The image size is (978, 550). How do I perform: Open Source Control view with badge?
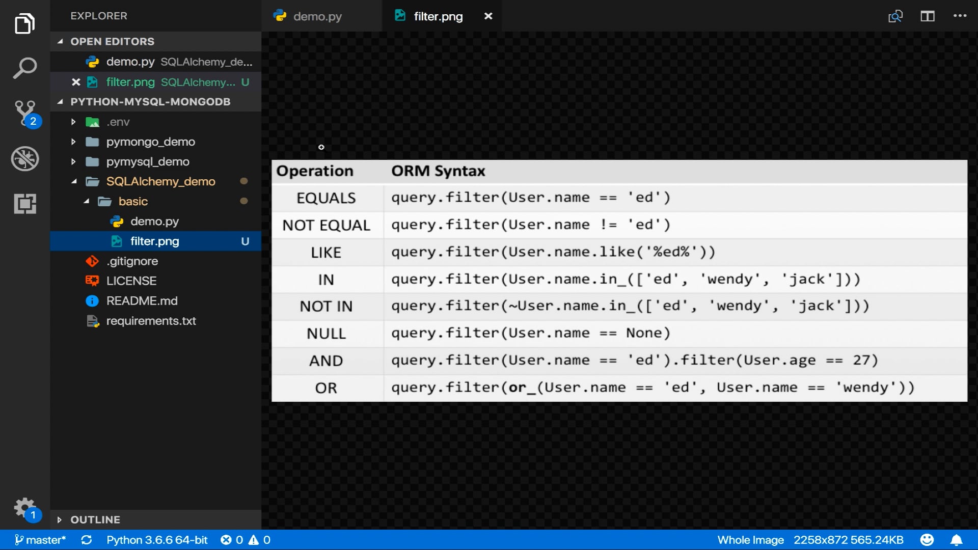tap(25, 113)
